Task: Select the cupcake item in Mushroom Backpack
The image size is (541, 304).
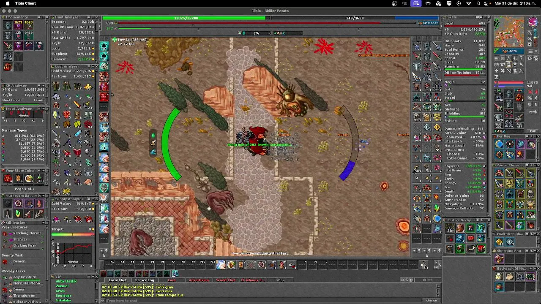Action: pyautogui.click(x=39, y=204)
